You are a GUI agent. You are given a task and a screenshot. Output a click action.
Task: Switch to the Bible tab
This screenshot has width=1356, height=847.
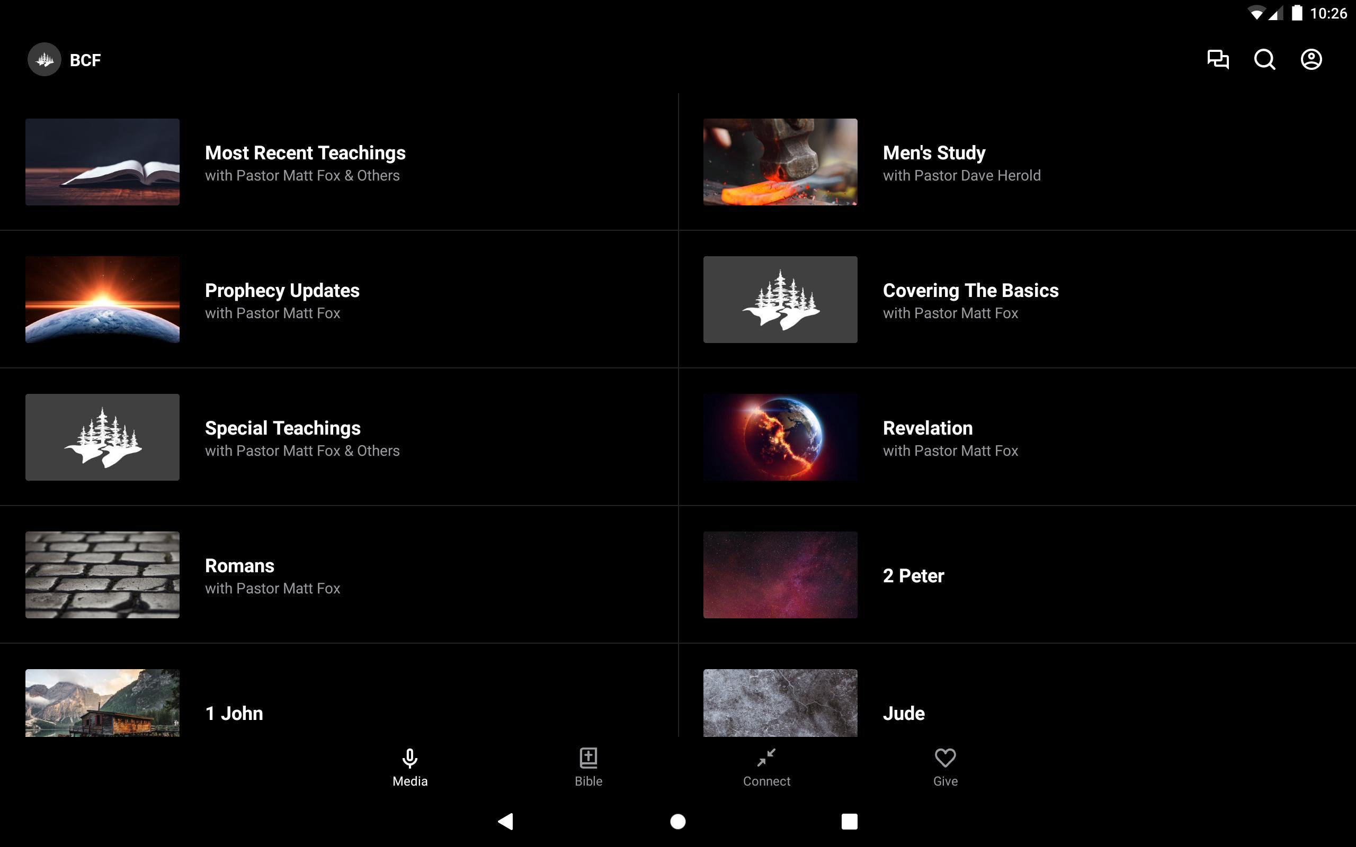(x=588, y=767)
